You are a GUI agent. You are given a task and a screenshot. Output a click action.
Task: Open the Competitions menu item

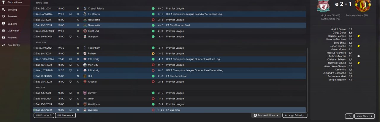tap(15, 2)
